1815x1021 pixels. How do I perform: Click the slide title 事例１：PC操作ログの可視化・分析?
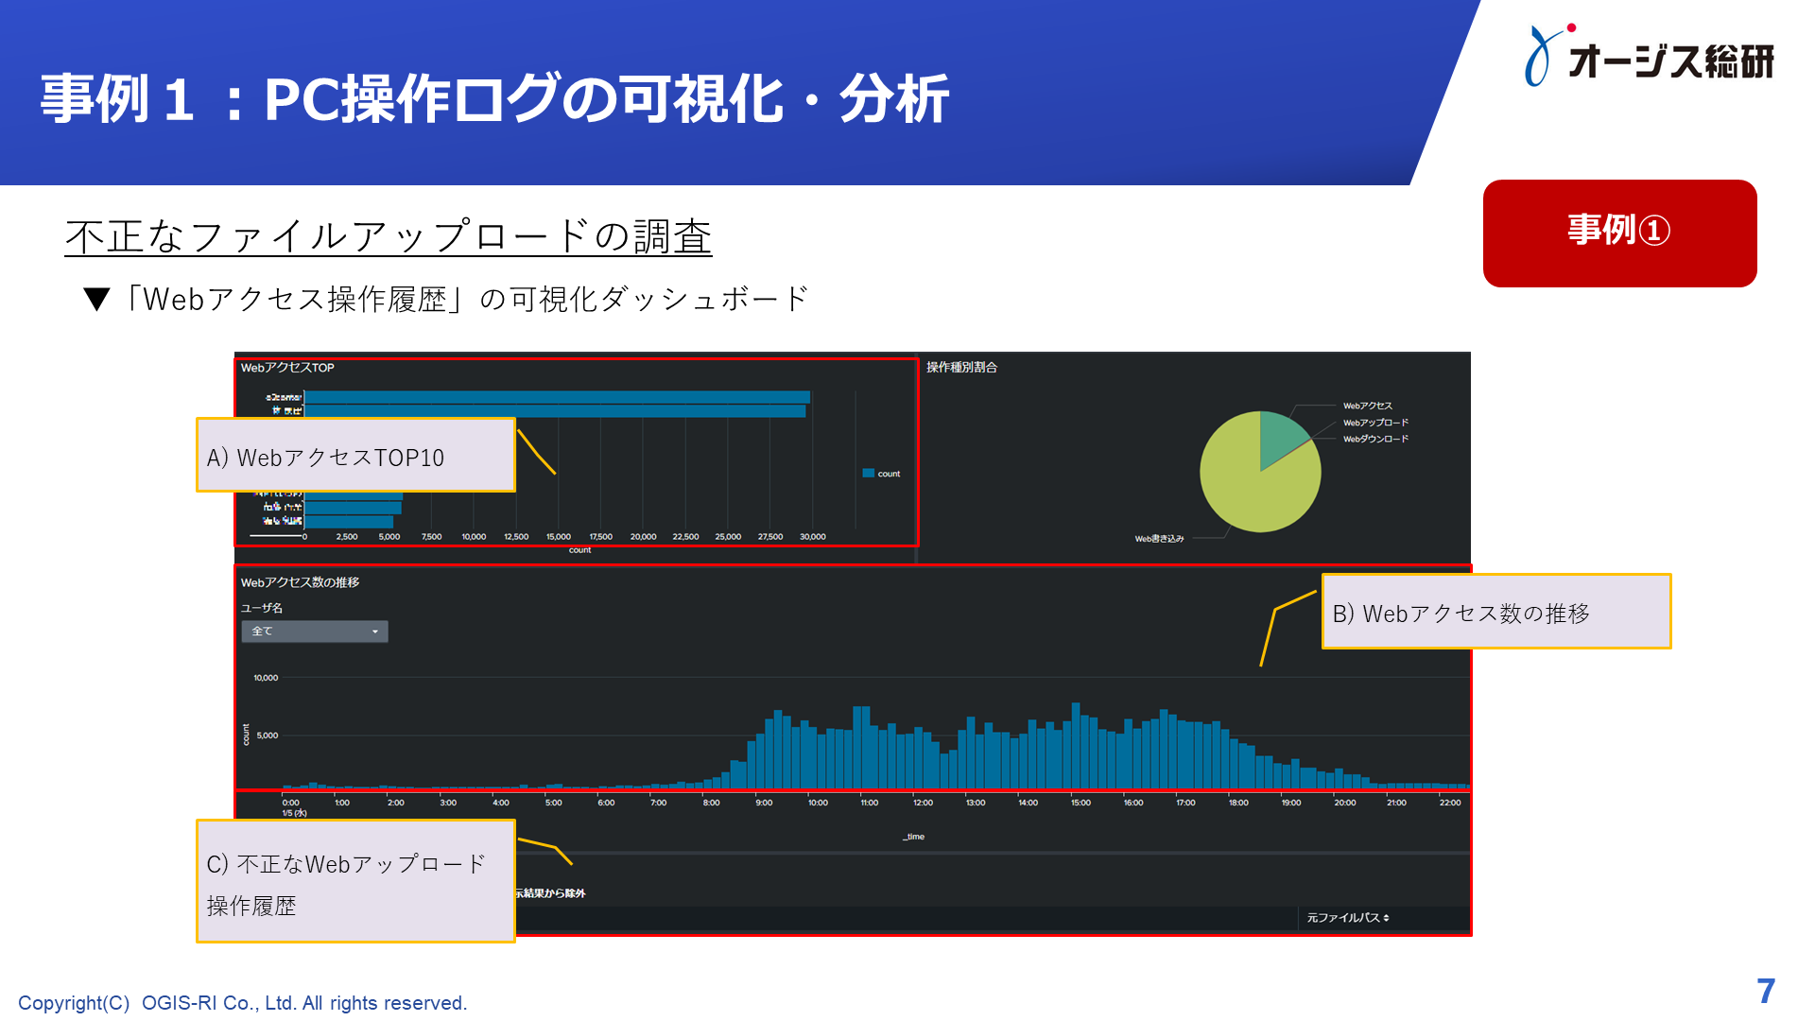click(494, 98)
